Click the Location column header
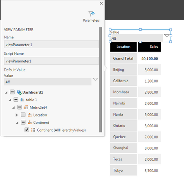184x188 pixels. tap(123, 47)
